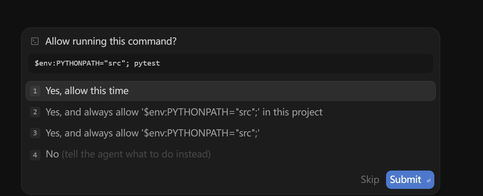This screenshot has width=483, height=196.
Task: Click "tell the agent what to do instead" field
Action: click(x=136, y=154)
